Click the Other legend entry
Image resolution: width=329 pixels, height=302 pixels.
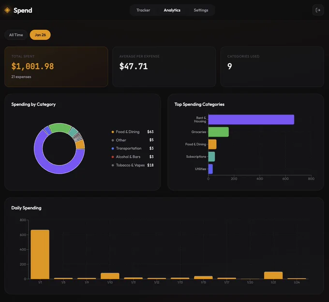(133, 140)
